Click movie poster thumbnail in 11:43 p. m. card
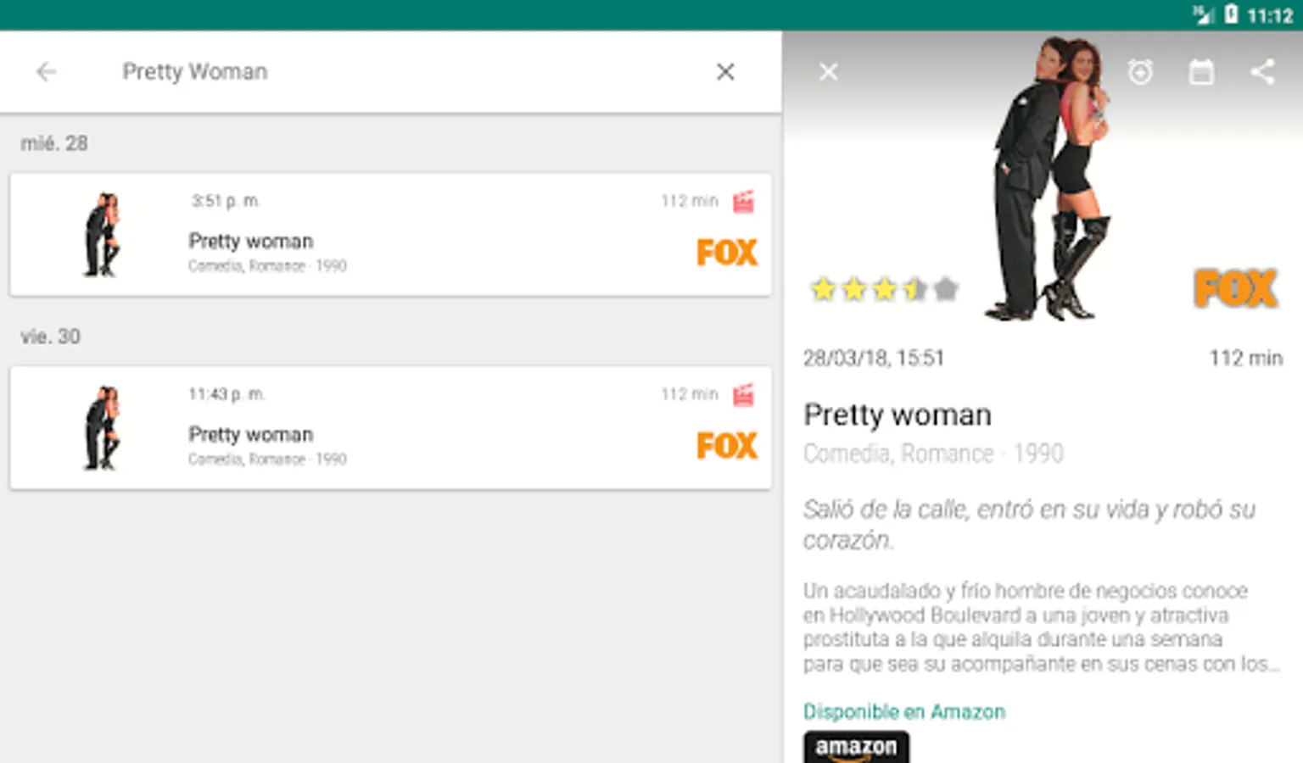1303x763 pixels. (x=102, y=428)
